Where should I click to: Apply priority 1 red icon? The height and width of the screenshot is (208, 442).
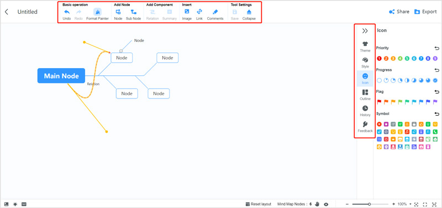(x=379, y=59)
